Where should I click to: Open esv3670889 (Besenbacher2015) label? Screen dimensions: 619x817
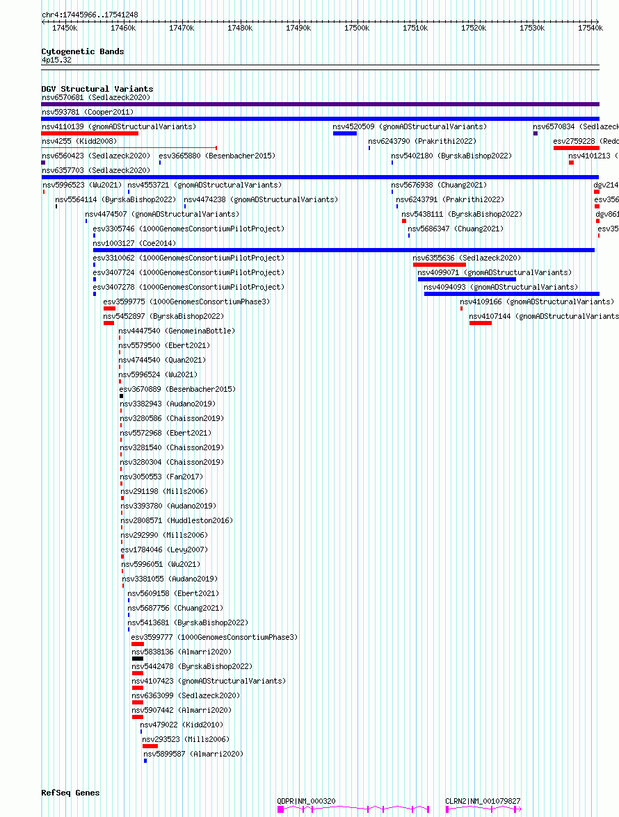tap(177, 389)
